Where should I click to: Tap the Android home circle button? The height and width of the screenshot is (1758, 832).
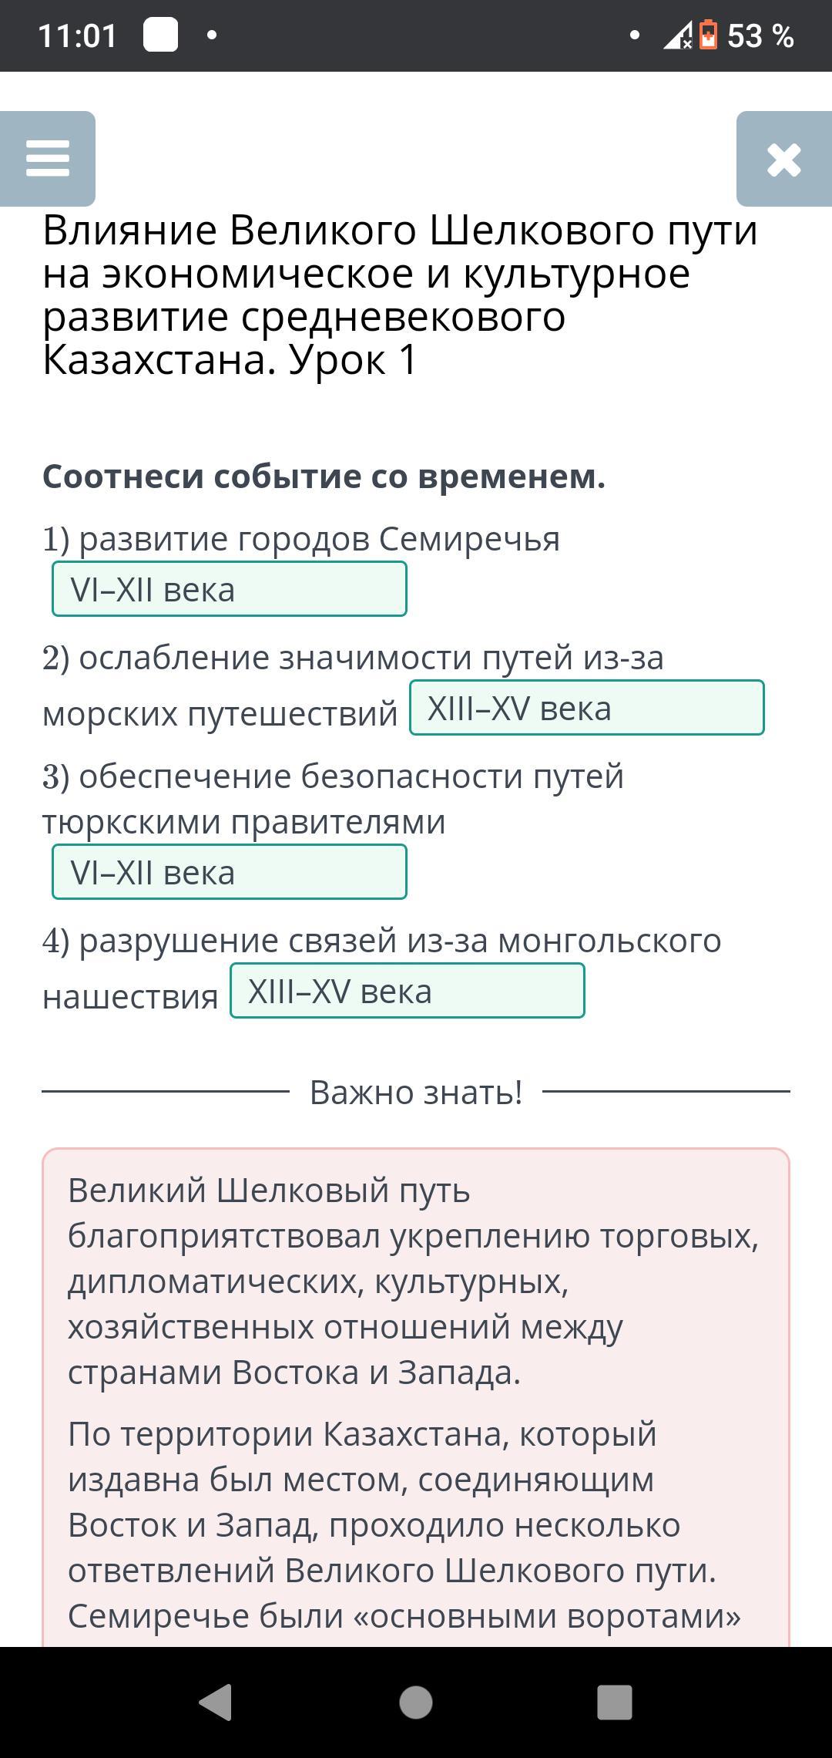(x=416, y=1702)
